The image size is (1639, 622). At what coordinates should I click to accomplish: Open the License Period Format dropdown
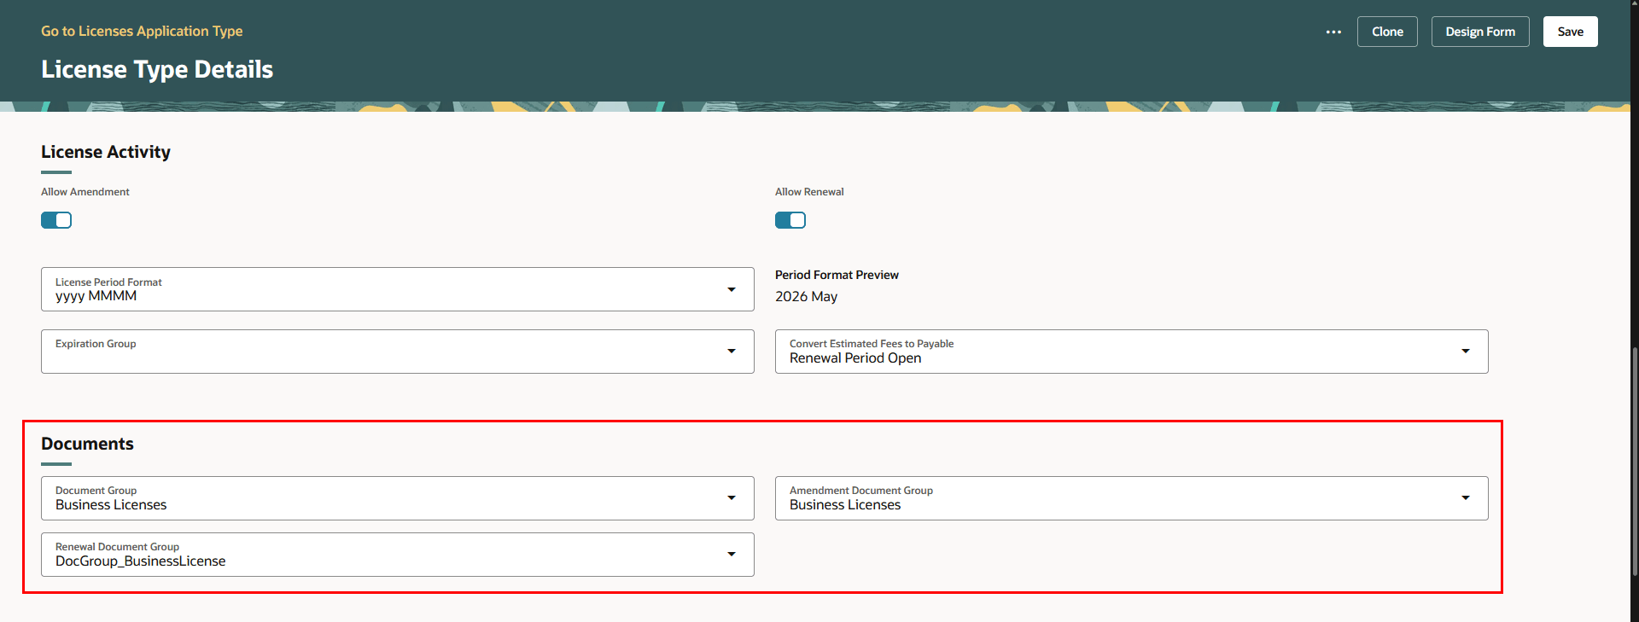point(398,289)
